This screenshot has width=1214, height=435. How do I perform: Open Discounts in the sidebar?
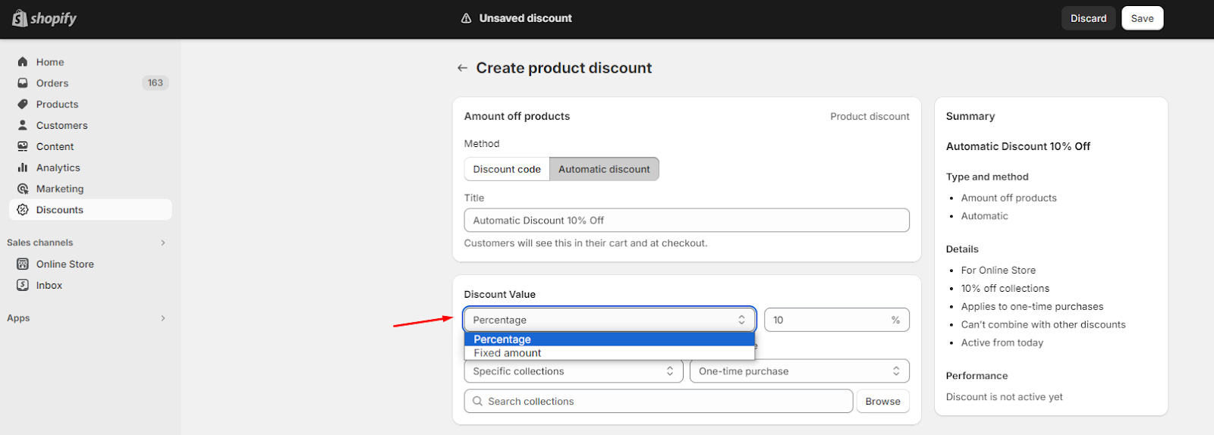click(x=90, y=210)
